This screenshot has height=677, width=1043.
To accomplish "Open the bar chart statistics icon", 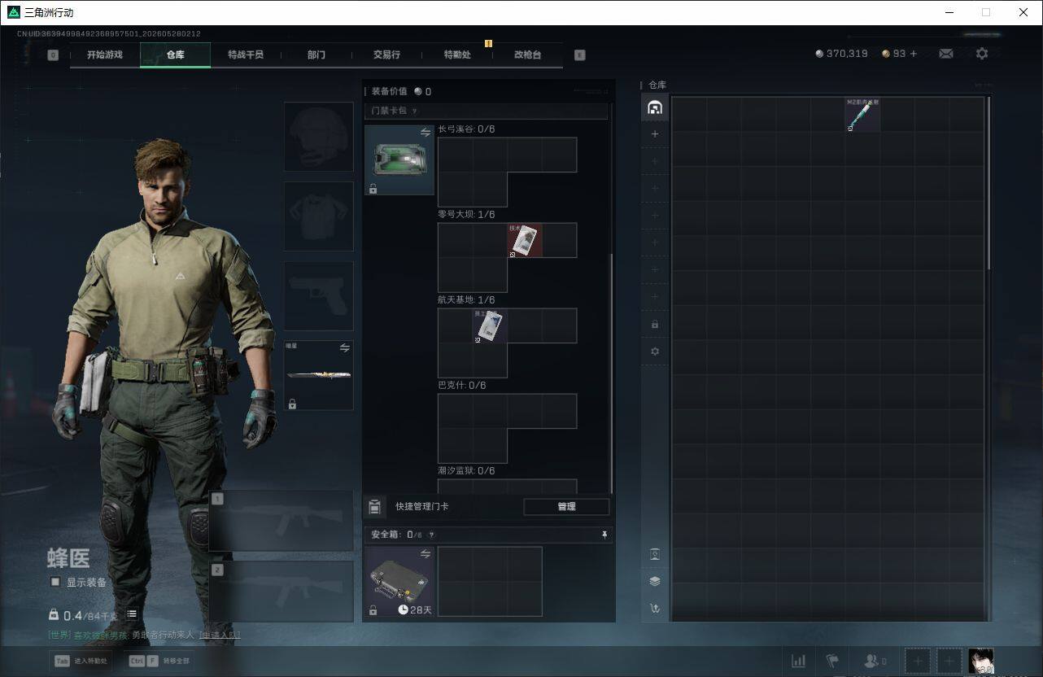I will [799, 661].
